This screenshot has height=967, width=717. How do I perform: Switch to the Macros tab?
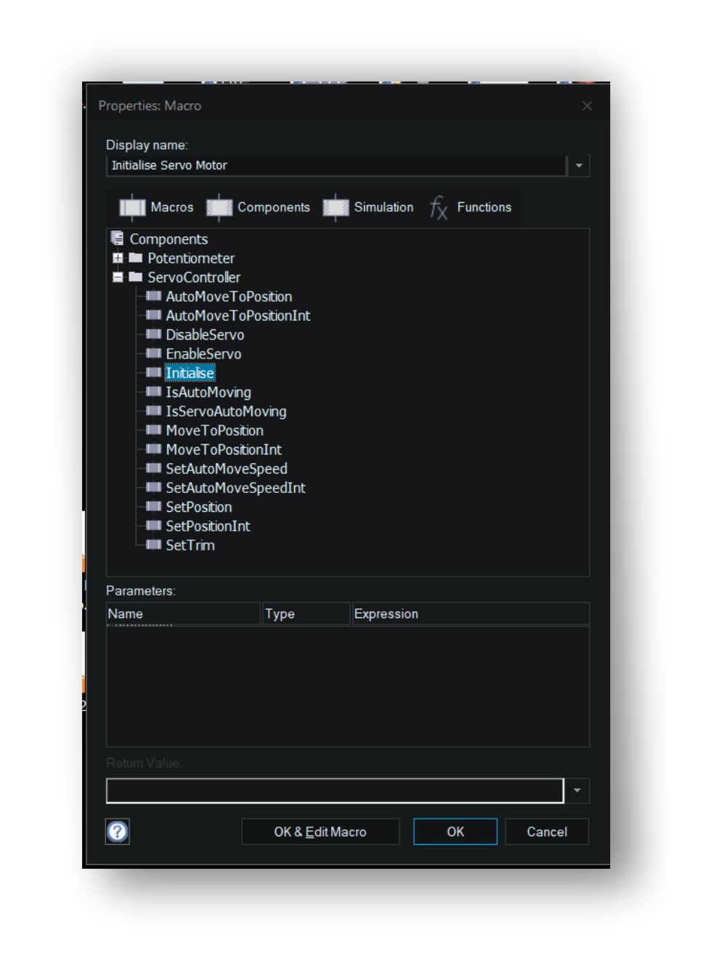[x=157, y=208]
